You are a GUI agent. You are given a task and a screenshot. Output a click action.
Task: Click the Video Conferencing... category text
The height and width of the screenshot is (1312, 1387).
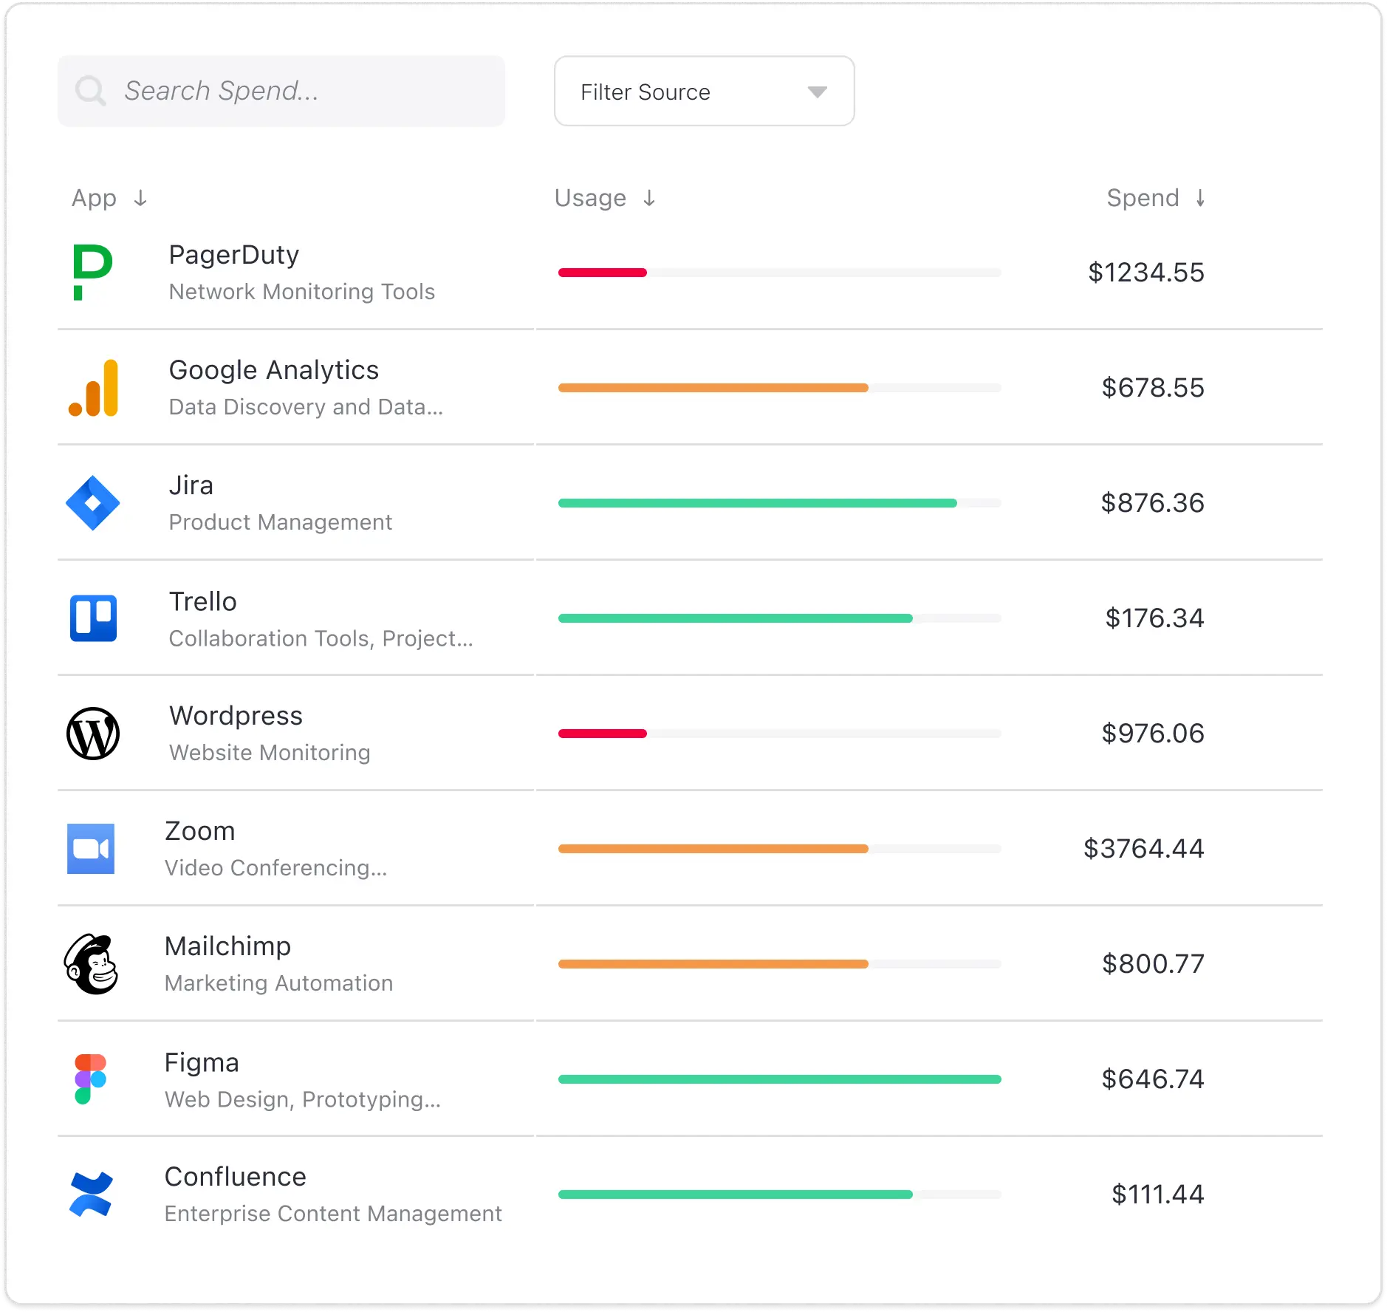coord(275,868)
